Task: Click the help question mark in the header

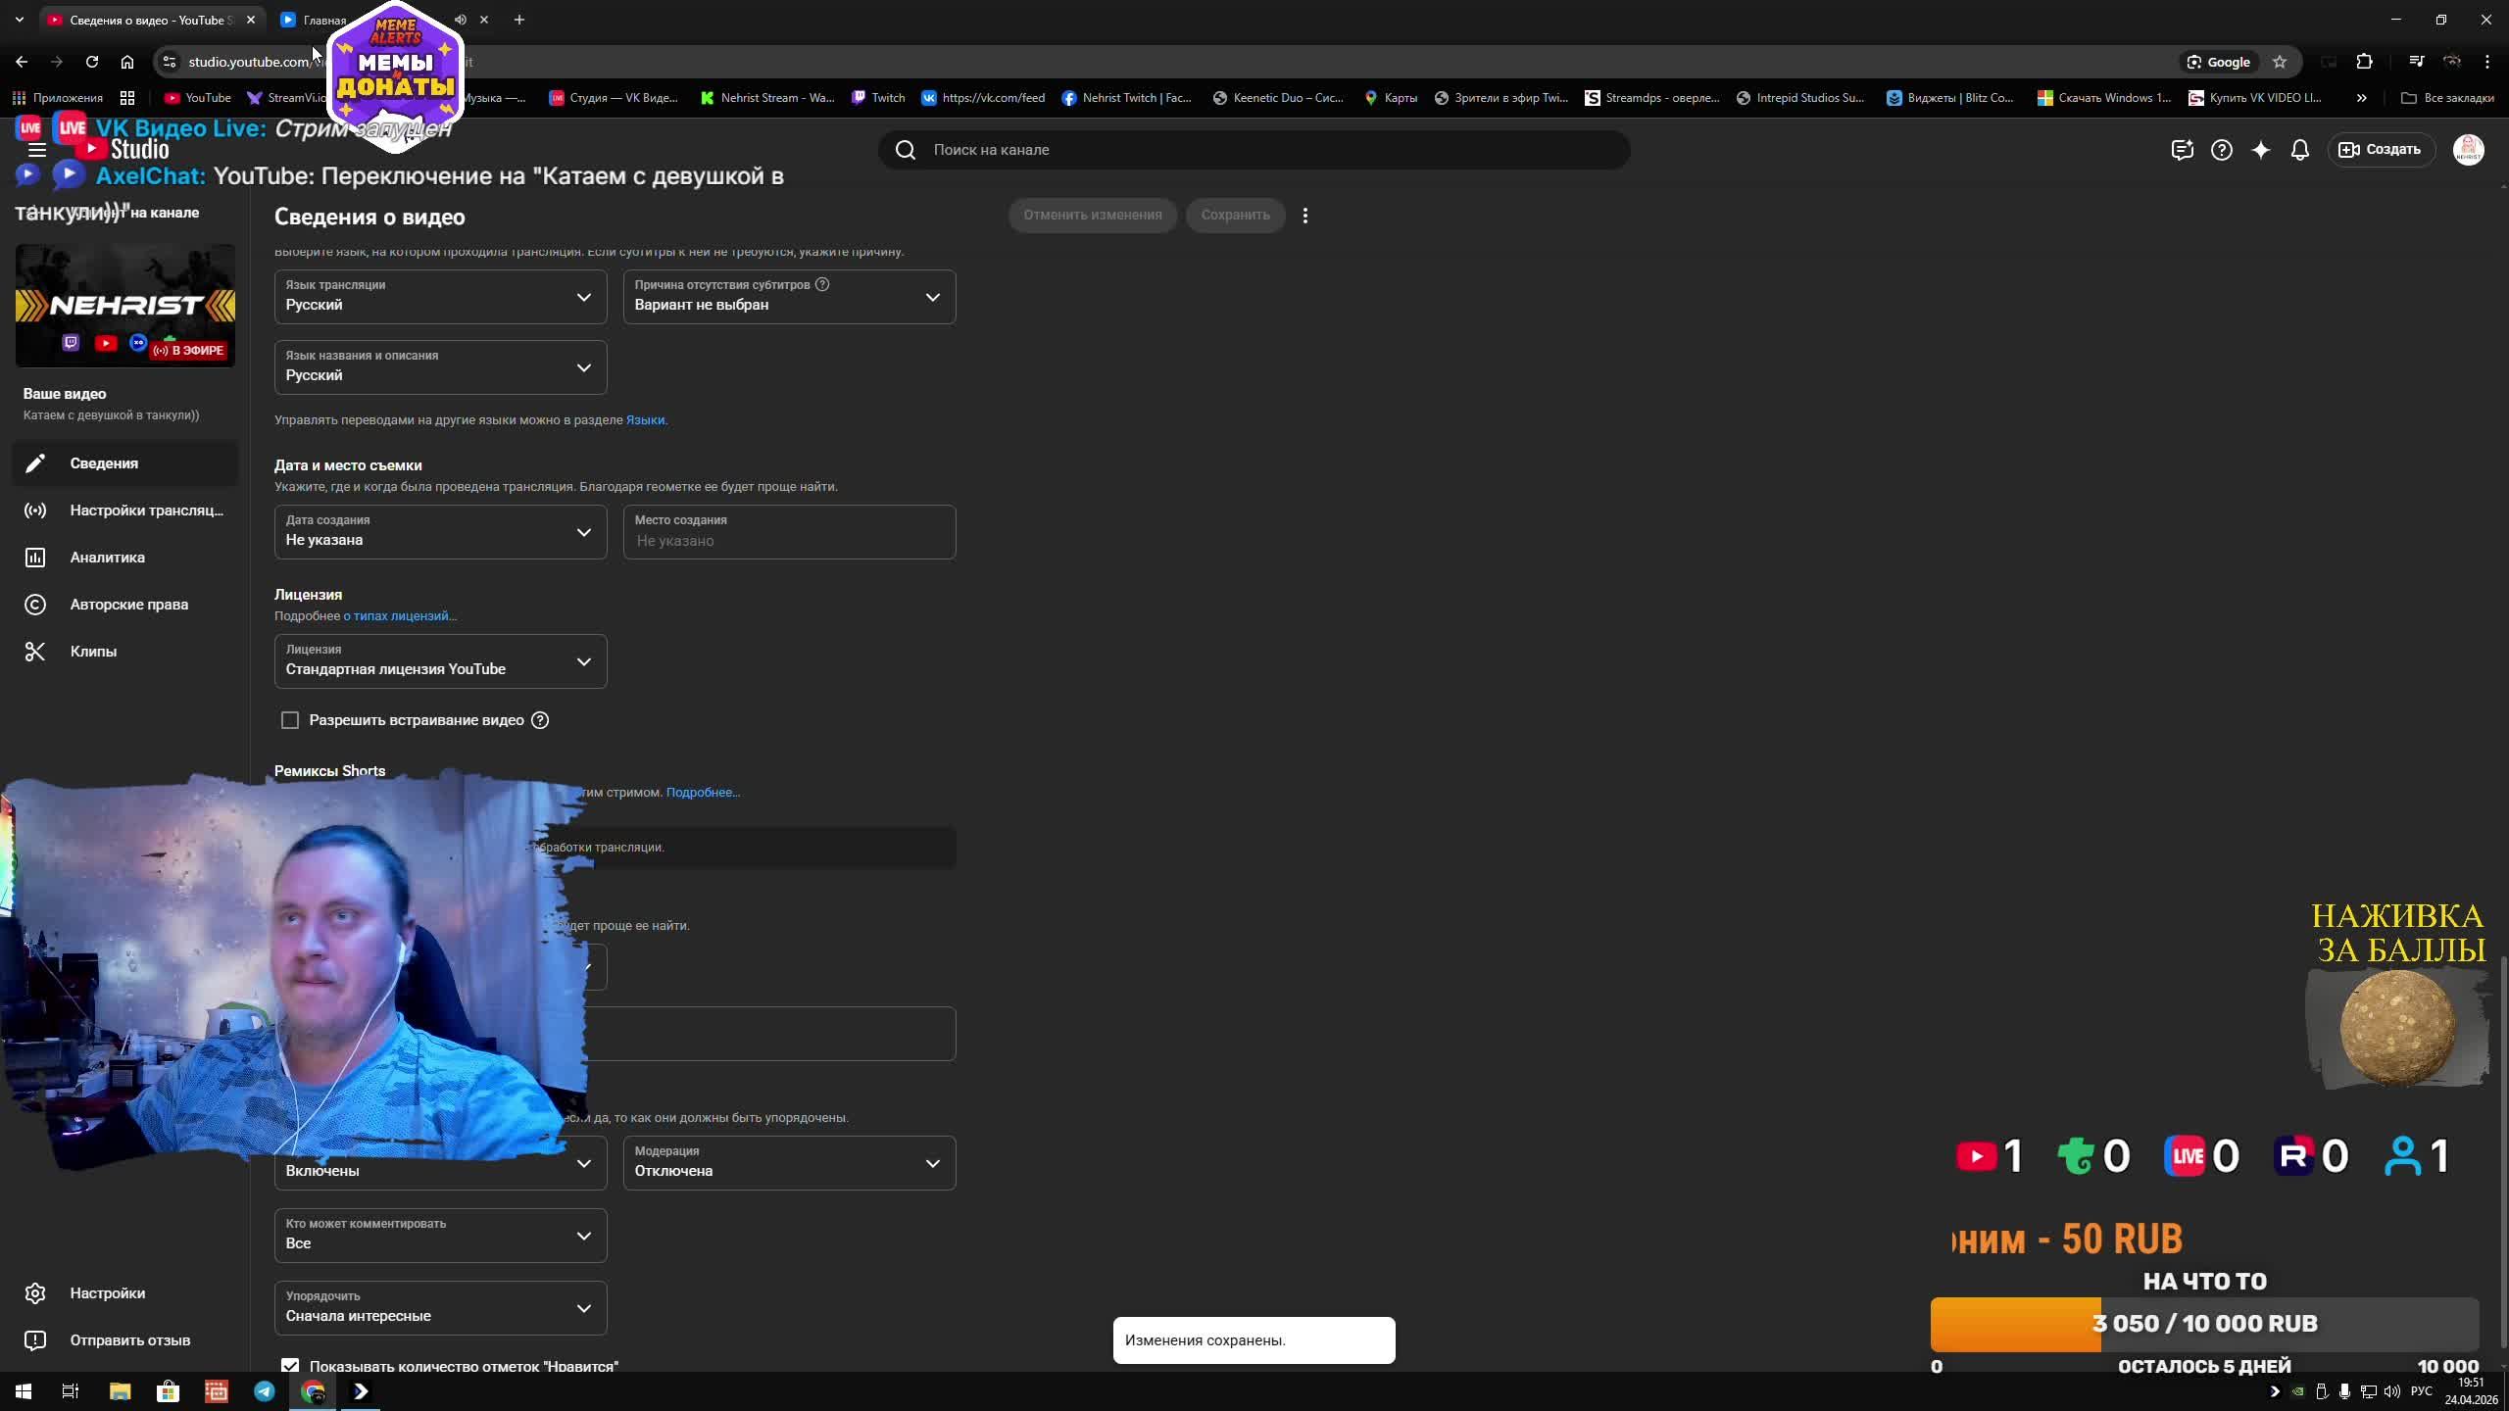Action: 2221,150
